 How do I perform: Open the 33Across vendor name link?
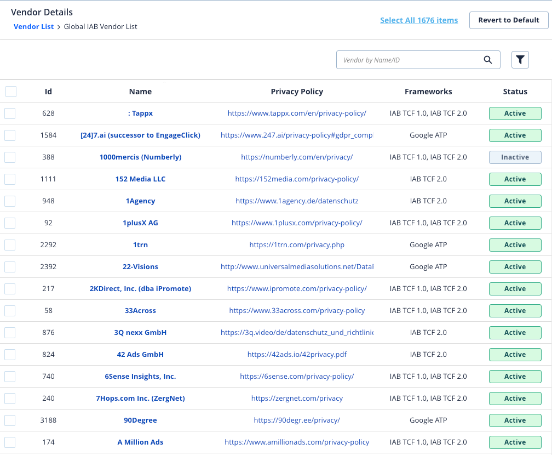click(x=140, y=311)
